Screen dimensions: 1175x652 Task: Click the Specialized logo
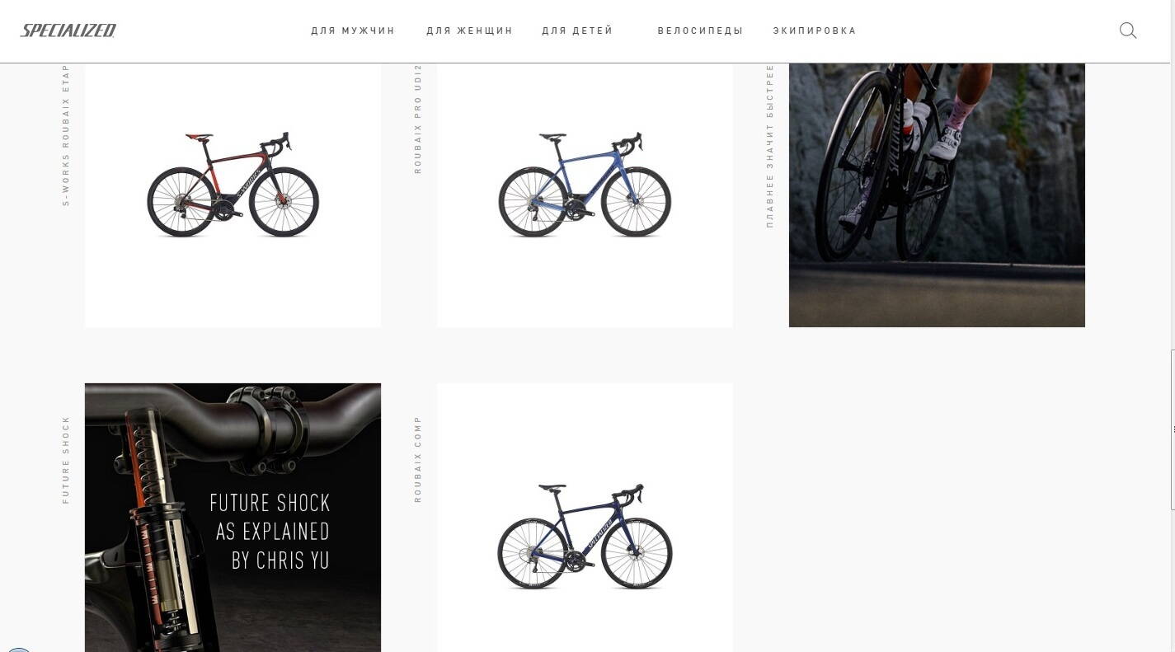[68, 30]
